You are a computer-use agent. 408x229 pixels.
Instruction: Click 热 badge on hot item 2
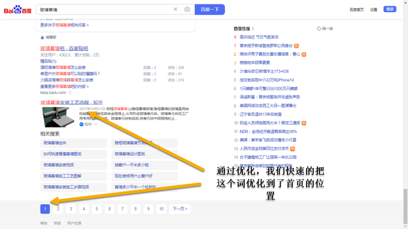pos(303,54)
